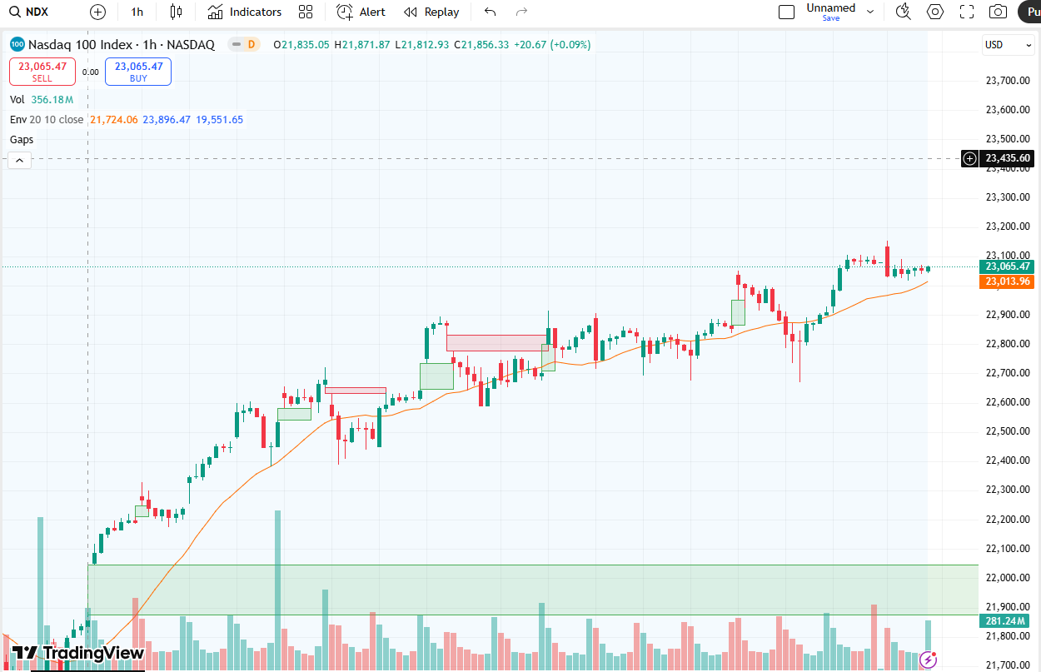
Task: Open chart settings hexagon icon
Action: [935, 12]
